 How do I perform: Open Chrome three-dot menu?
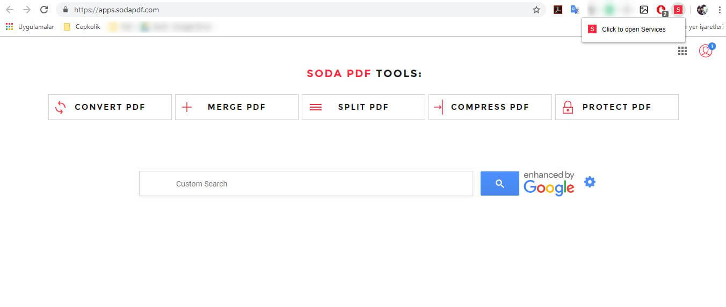pos(719,10)
